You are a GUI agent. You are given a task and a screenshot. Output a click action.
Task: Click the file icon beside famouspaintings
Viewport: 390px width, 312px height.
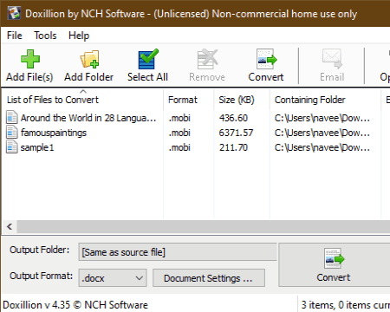pos(12,133)
